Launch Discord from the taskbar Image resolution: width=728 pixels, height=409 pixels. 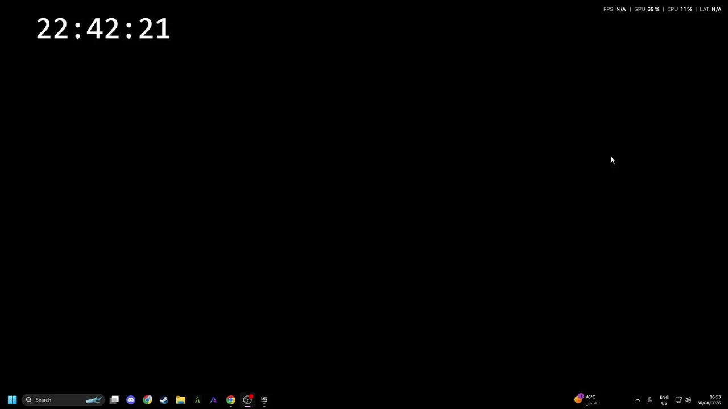tap(131, 400)
